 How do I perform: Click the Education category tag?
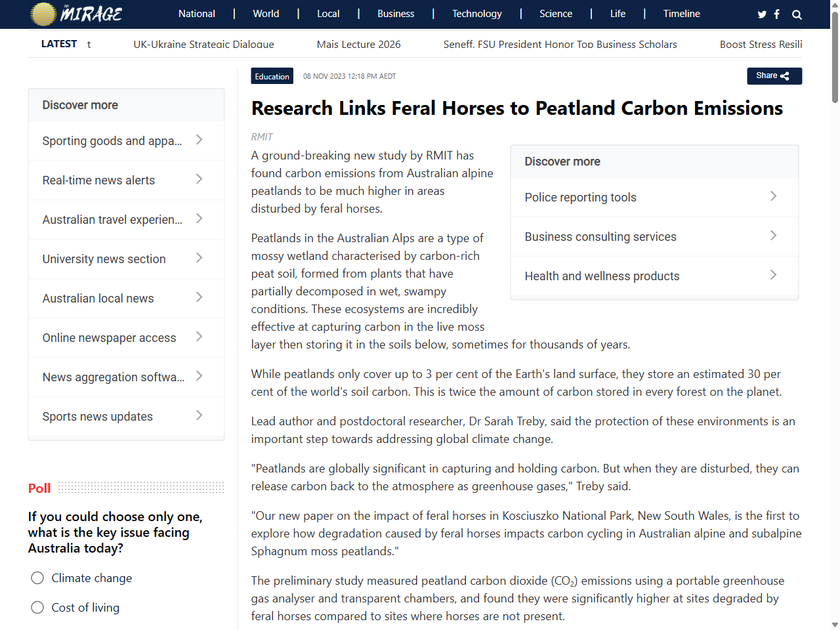click(x=272, y=75)
